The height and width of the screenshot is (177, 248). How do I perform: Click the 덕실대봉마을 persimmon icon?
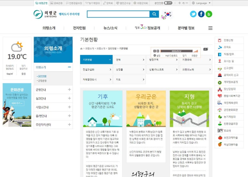coord(220,144)
